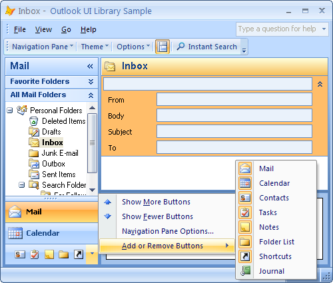Open the View menu
The width and height of the screenshot is (333, 283).
(43, 29)
